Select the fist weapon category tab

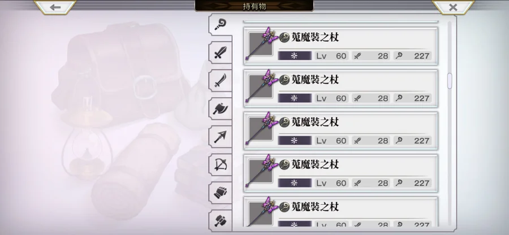221,193
